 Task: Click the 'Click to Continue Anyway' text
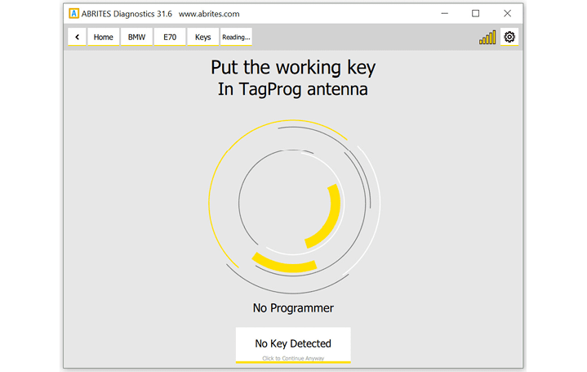pos(293,358)
